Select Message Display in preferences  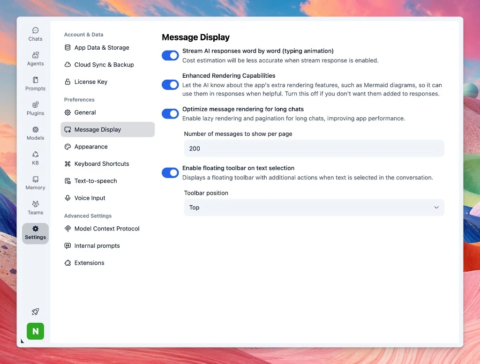pos(107,129)
